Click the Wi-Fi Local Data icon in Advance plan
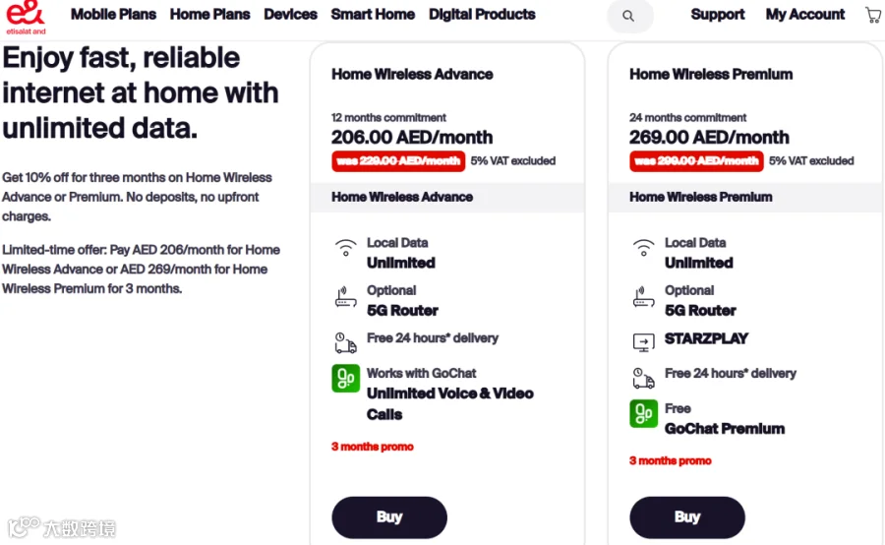Viewport: 885px width, 545px height. (345, 247)
